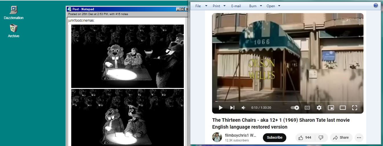Screen dimensions: 383x146
Task: Expand the Print dropdown arrow
Action: [225, 6]
